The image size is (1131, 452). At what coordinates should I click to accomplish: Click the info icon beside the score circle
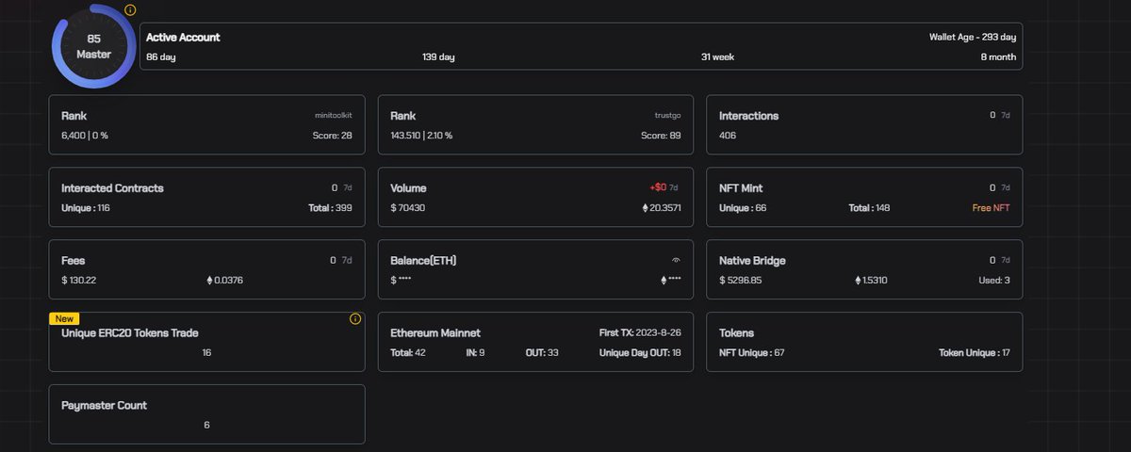[x=130, y=10]
